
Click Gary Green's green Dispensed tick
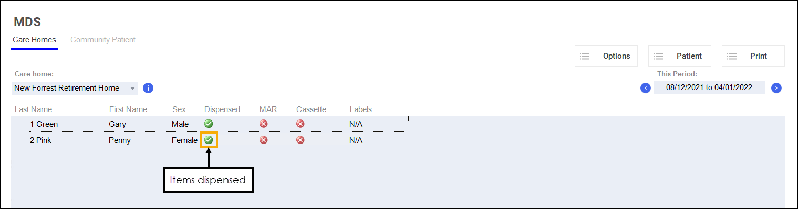[209, 124]
